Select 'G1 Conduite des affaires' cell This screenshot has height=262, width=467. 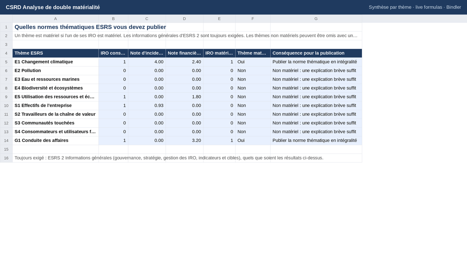pyautogui.click(x=55, y=140)
